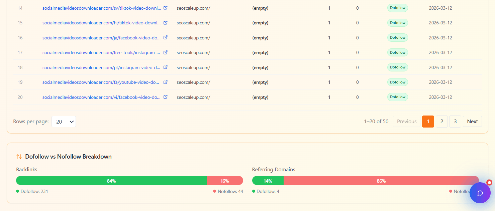Expand the Rows per page dropdown
495x211 pixels.
click(64, 122)
